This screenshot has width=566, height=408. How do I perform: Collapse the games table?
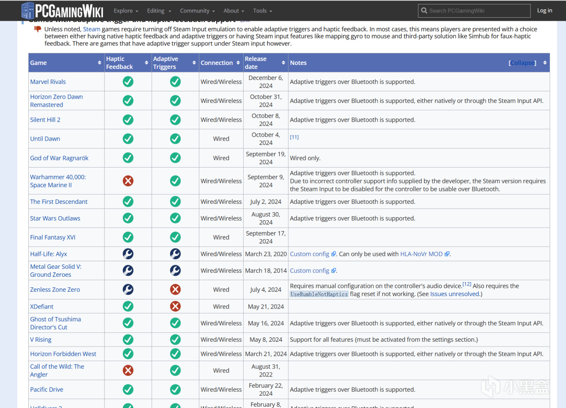click(522, 63)
